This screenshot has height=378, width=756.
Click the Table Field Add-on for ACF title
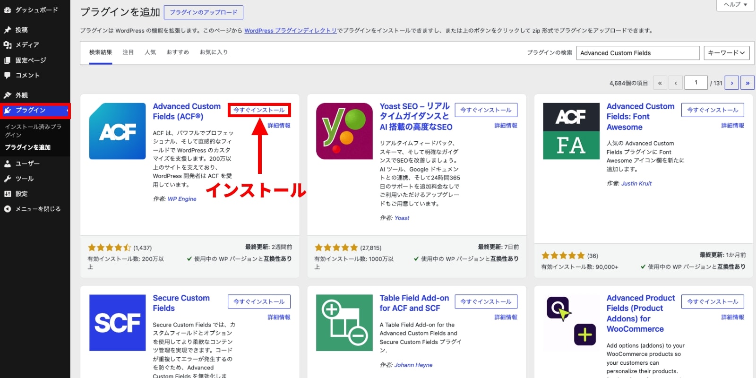pyautogui.click(x=414, y=303)
